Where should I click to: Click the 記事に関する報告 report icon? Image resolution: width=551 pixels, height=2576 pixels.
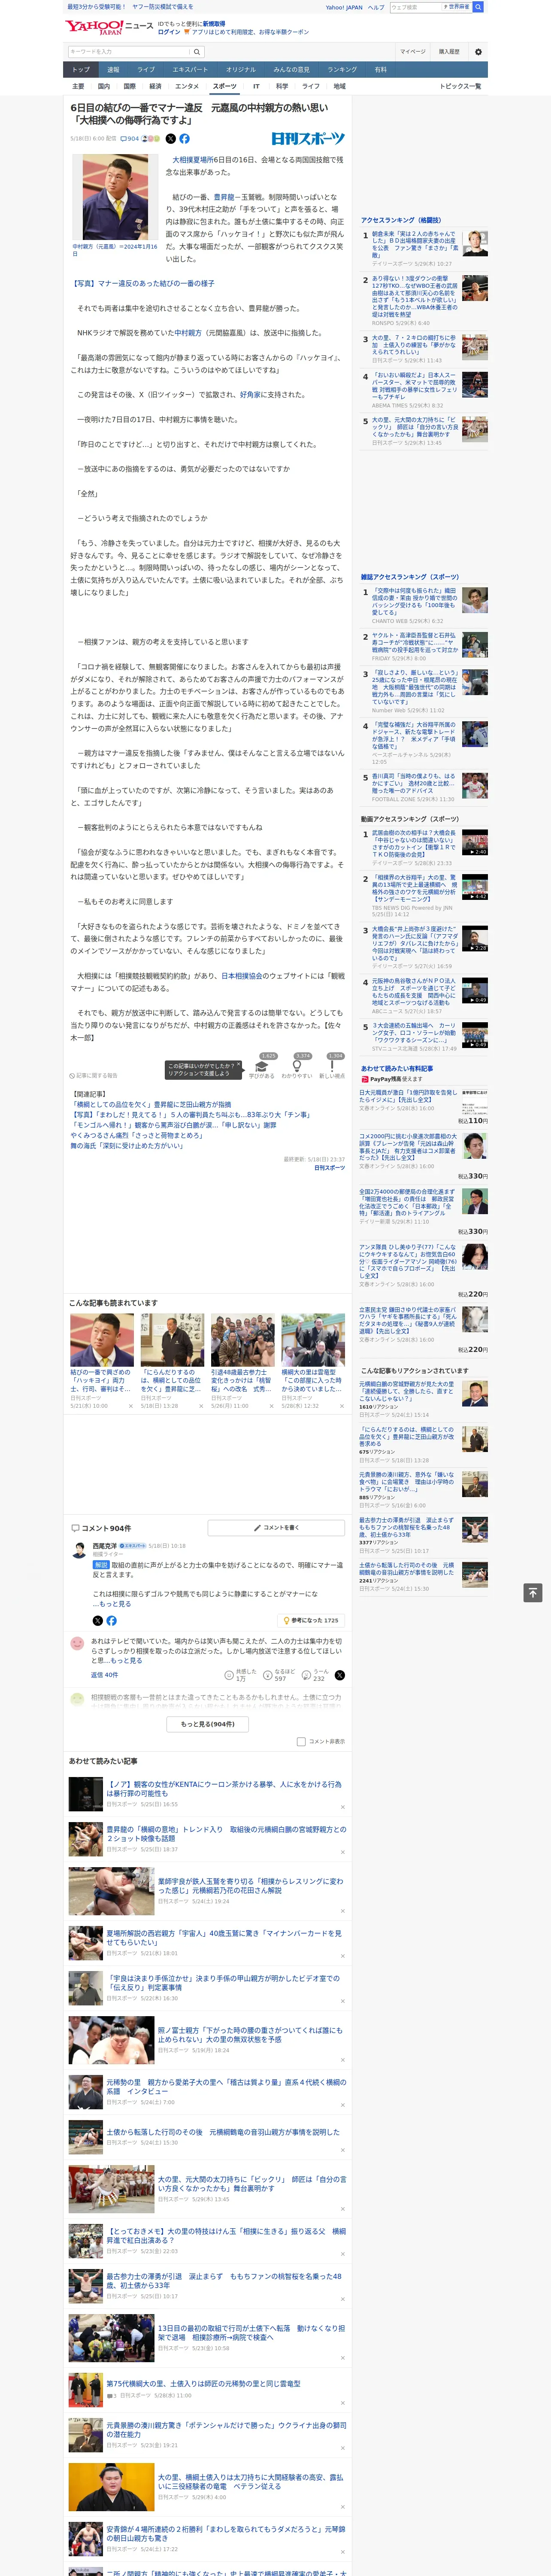tap(93, 1076)
